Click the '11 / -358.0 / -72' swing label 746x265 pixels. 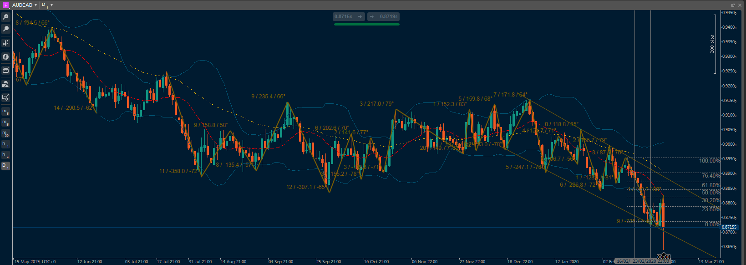[178, 171]
